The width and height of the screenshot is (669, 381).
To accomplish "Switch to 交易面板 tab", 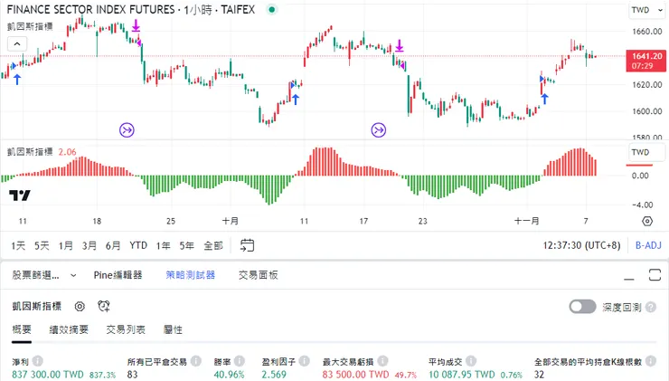I will 259,275.
